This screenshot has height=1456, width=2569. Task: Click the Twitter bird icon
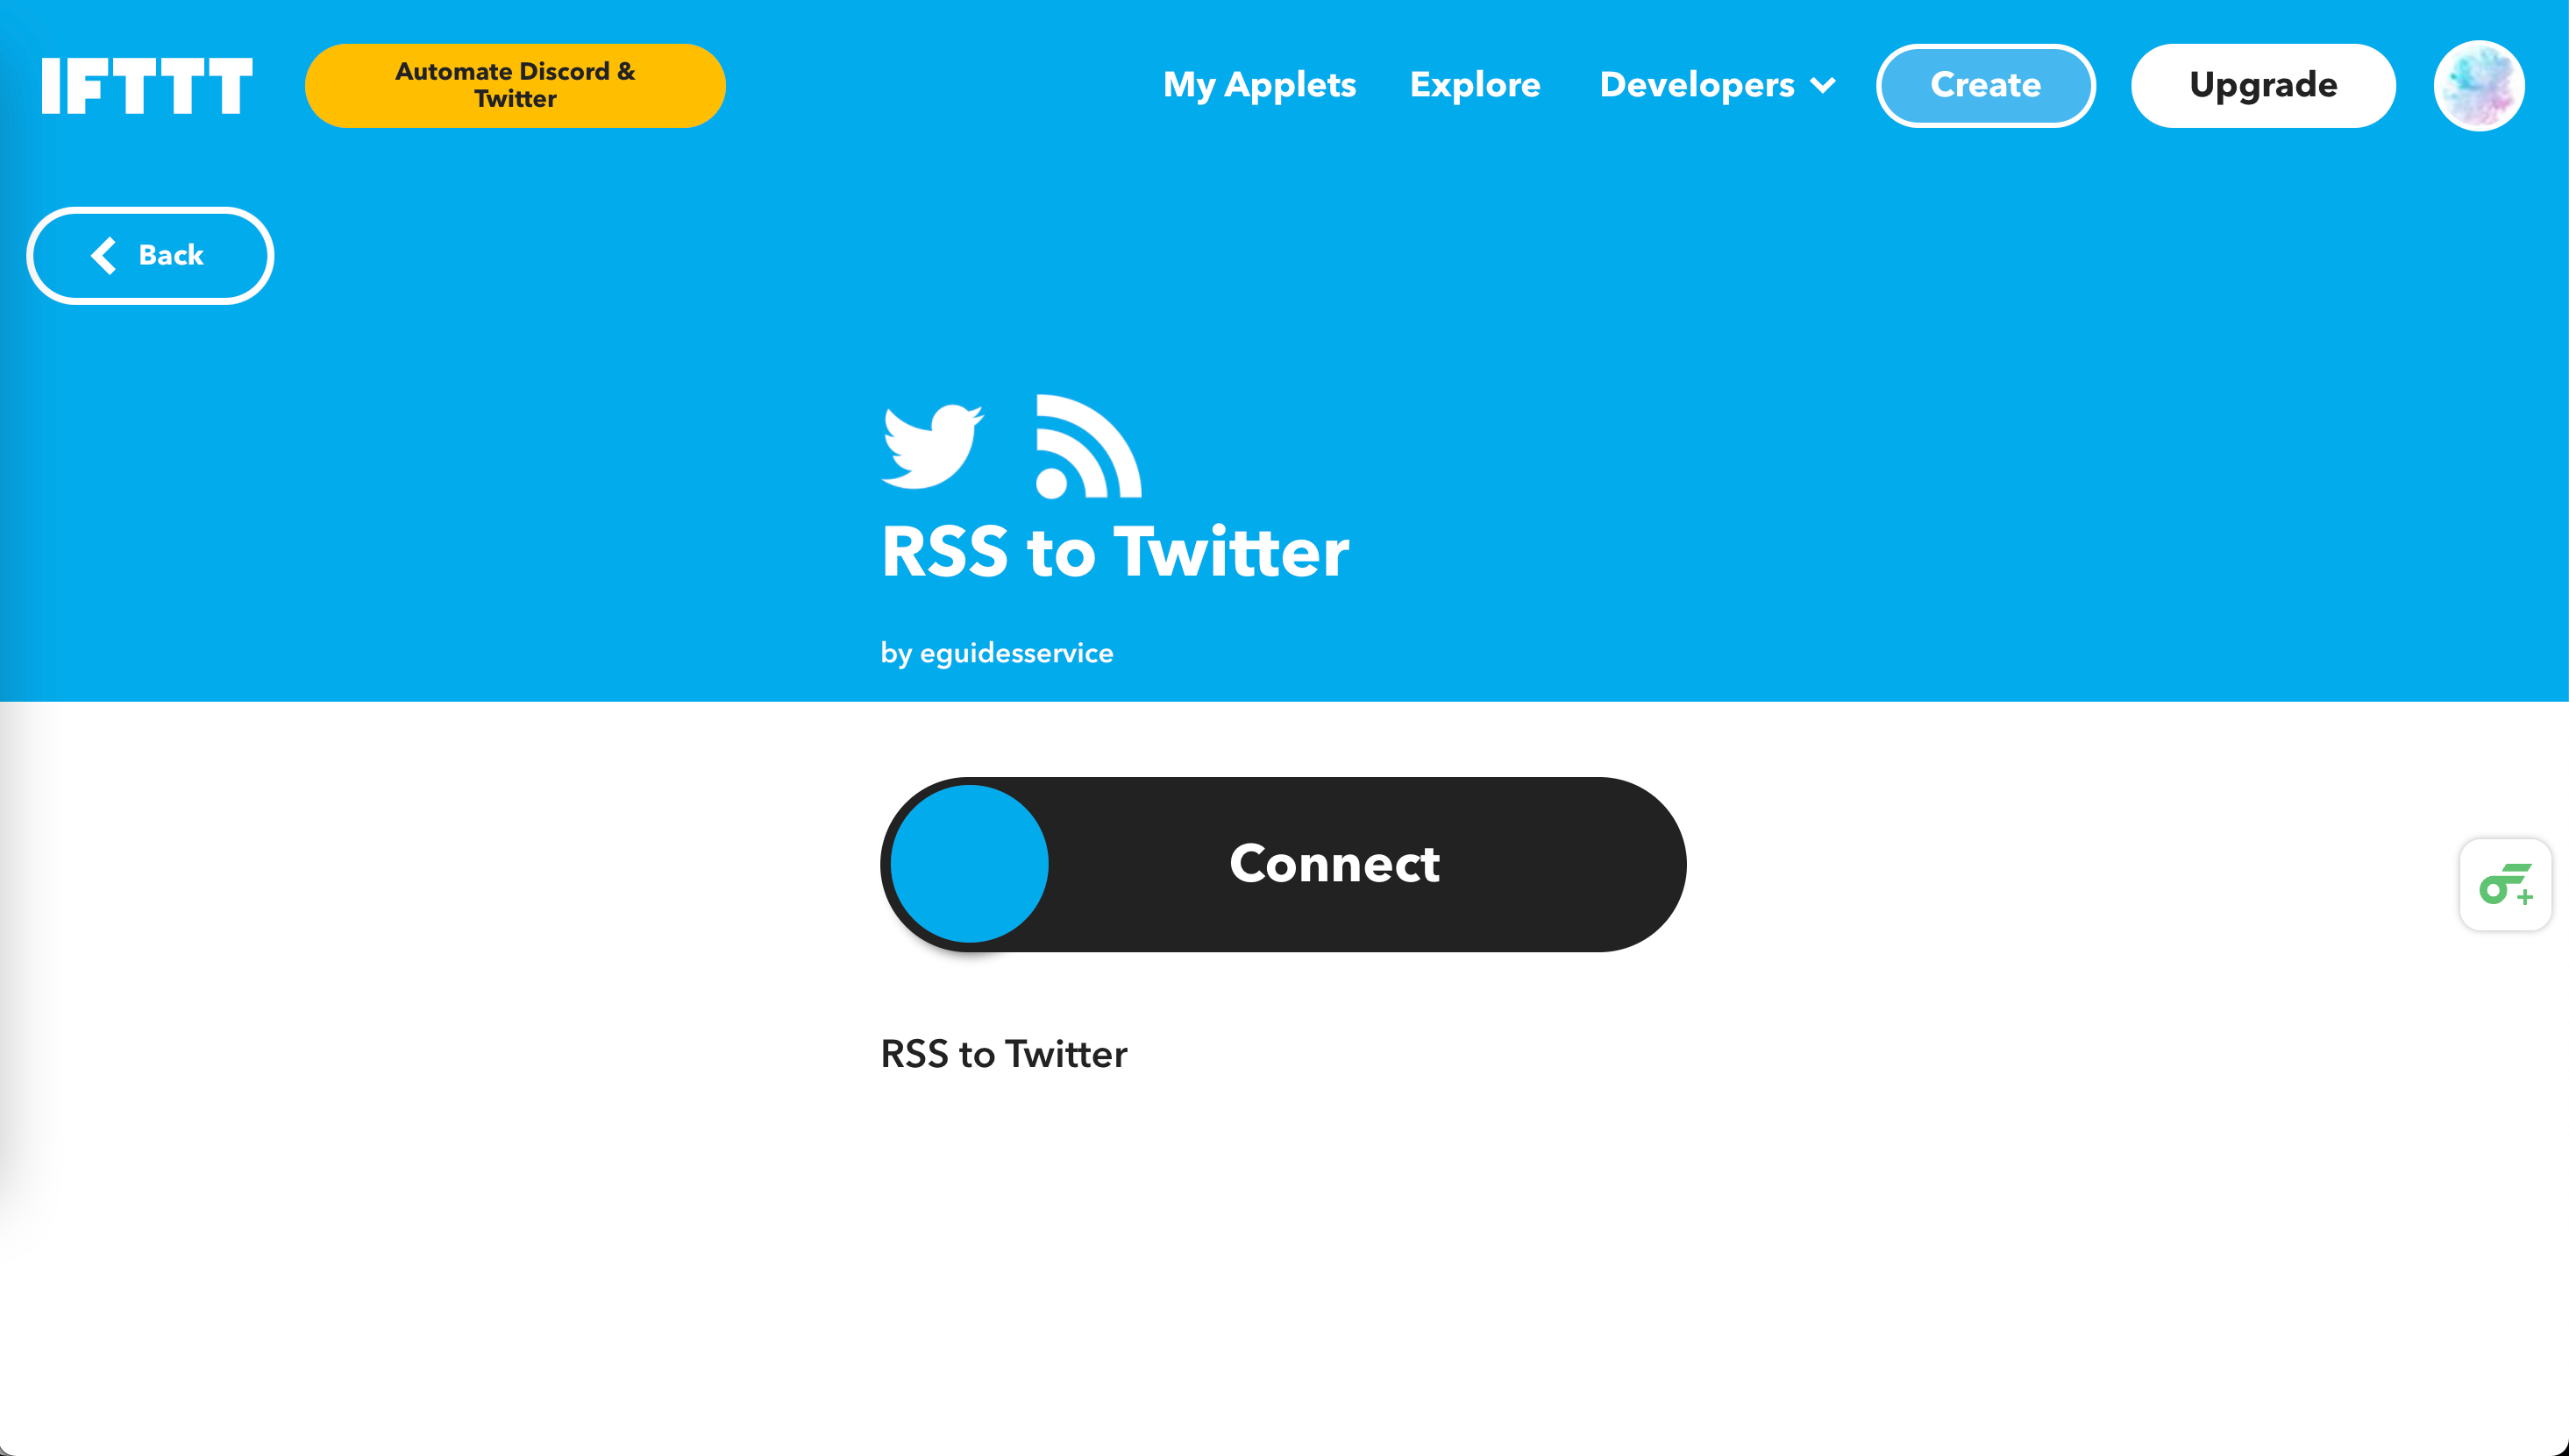[932, 444]
